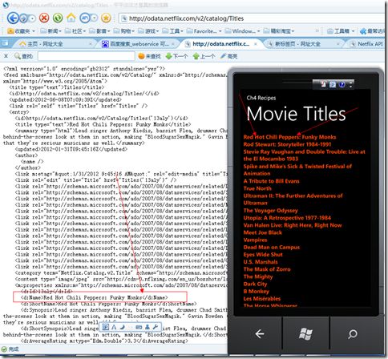
Task: Click the yellow star favorites icon
Action: click(x=106, y=18)
